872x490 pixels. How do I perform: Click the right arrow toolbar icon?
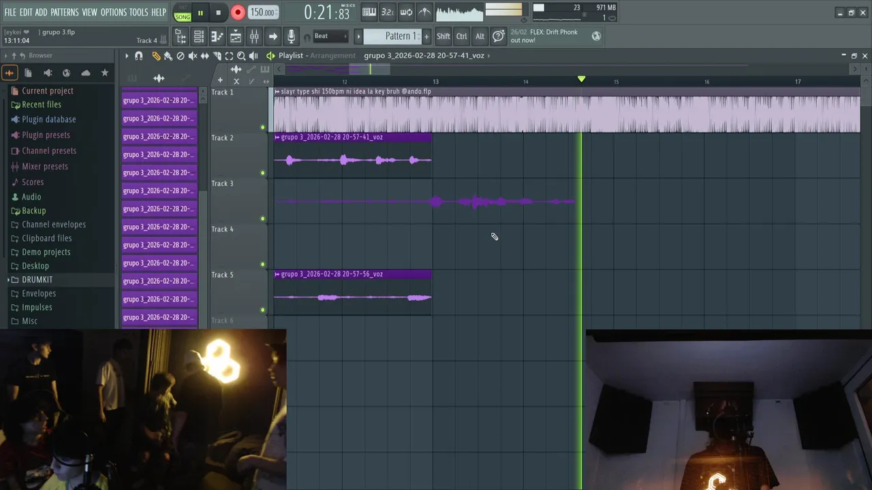tap(272, 37)
